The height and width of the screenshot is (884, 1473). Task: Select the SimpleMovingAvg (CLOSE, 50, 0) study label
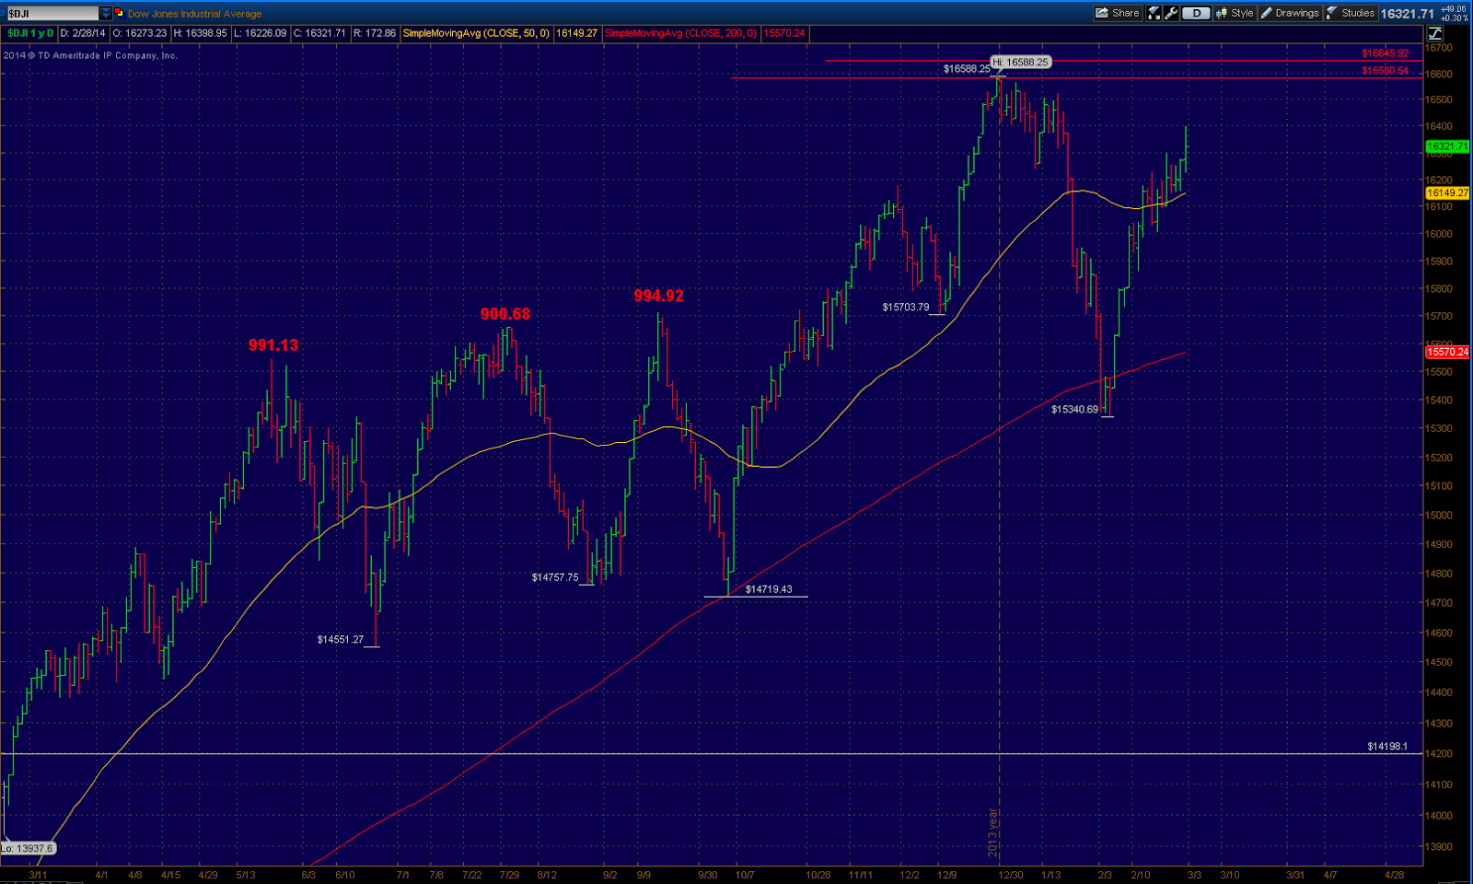476,33
